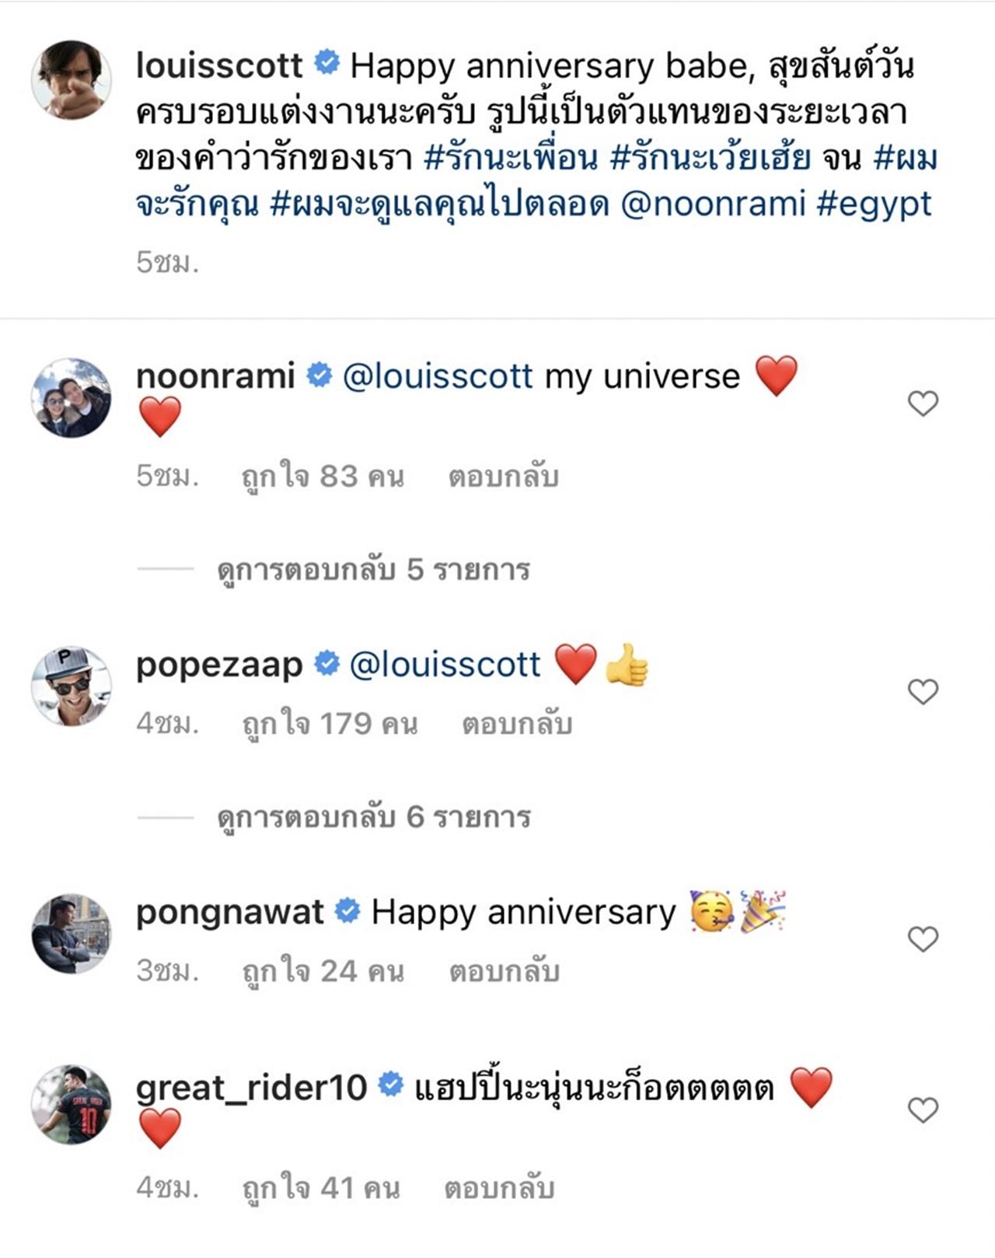
Task: Open the @louisscott mention in noonrami's comment
Action: point(437,376)
